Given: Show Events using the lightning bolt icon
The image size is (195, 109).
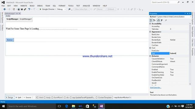Looking at the screenshot, I should 162,20.
